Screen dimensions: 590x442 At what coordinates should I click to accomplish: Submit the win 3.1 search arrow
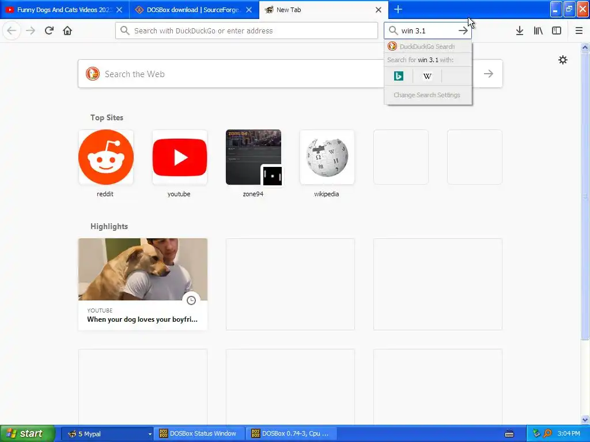point(463,31)
